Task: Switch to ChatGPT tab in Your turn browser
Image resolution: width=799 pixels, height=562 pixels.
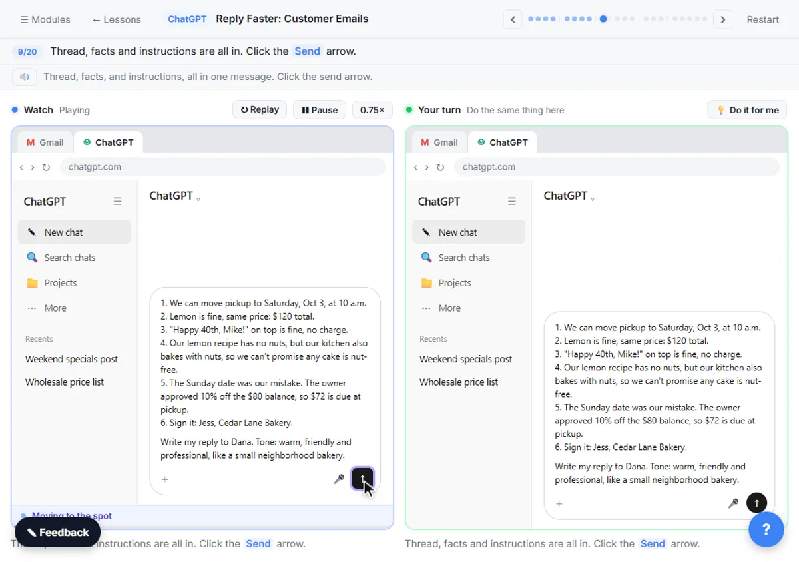Action: (503, 142)
